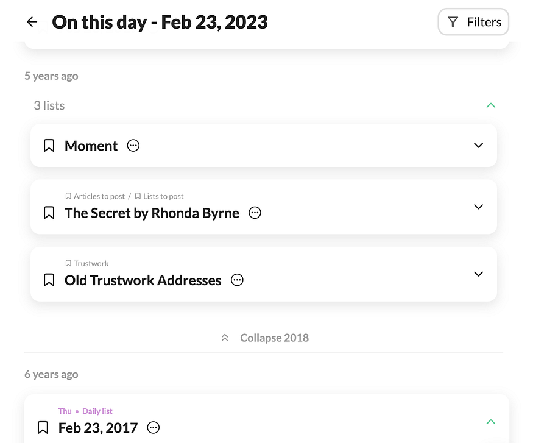Screen dimensions: 533x443
Task: Click the back arrow icon
Action: click(x=32, y=23)
